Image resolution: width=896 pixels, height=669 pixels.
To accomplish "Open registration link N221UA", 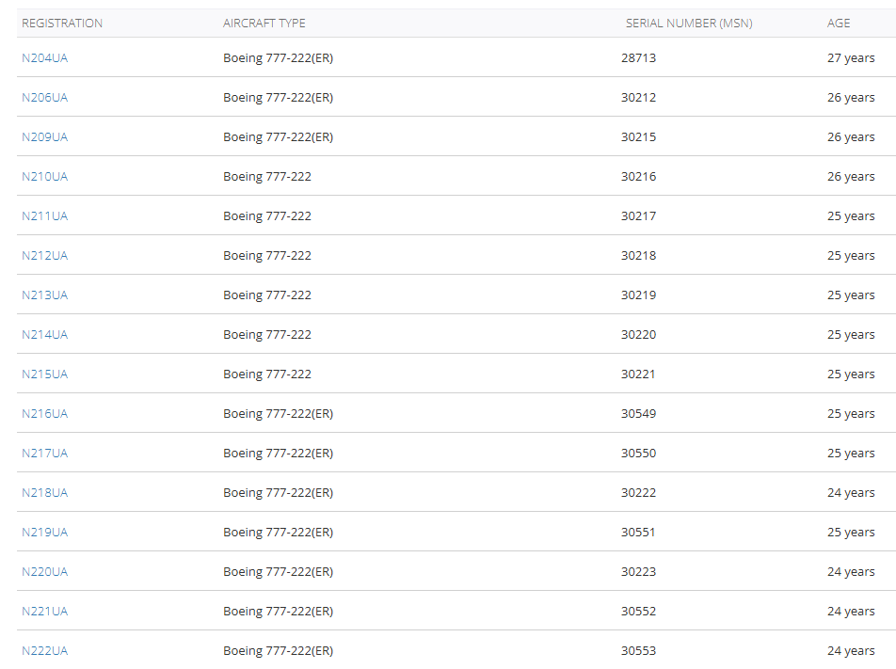I will [x=44, y=611].
